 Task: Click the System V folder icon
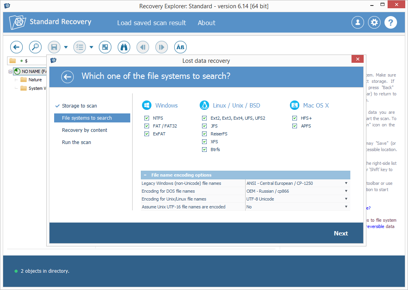tap(24, 88)
